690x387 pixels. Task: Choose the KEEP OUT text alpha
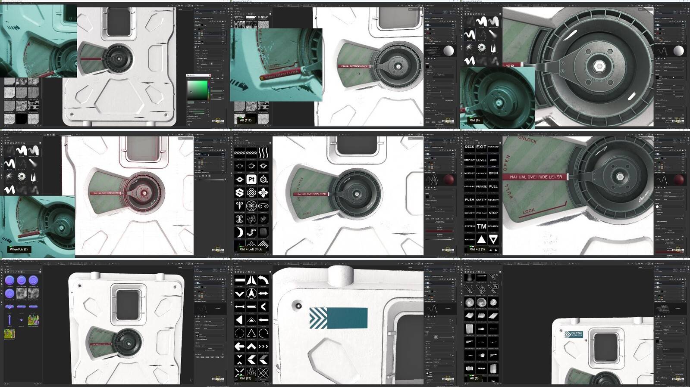[470, 160]
